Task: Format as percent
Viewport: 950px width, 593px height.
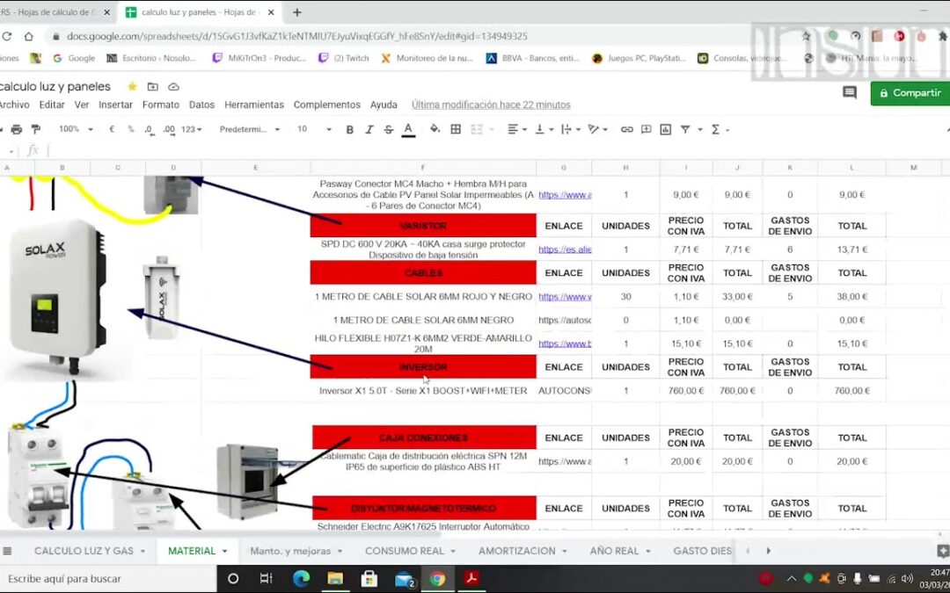Action: tap(130, 129)
